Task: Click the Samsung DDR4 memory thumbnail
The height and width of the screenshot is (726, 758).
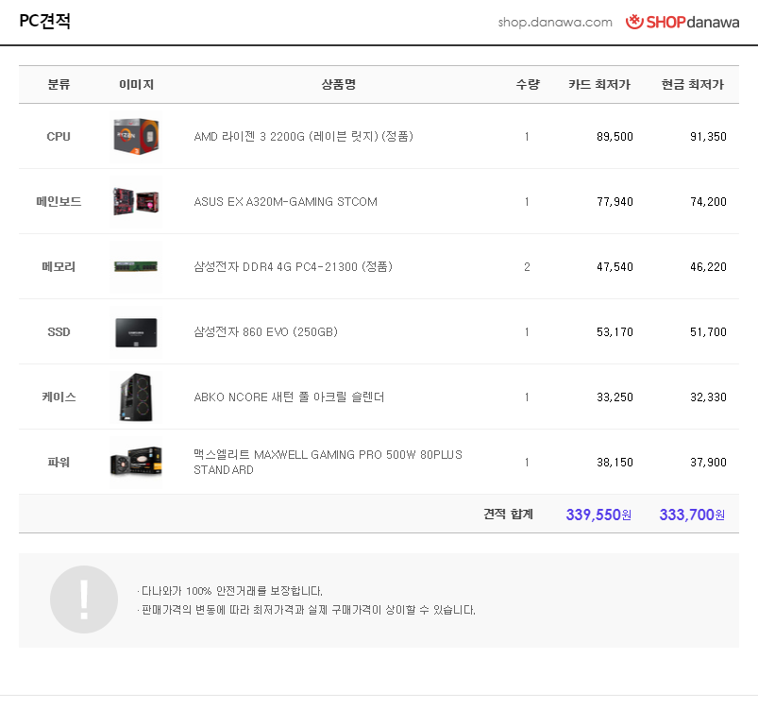Action: point(135,267)
